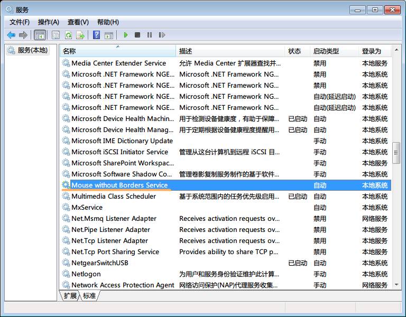Select Microsoft Software Shadow Co... service
This screenshot has height=317, width=406.
coord(122,174)
